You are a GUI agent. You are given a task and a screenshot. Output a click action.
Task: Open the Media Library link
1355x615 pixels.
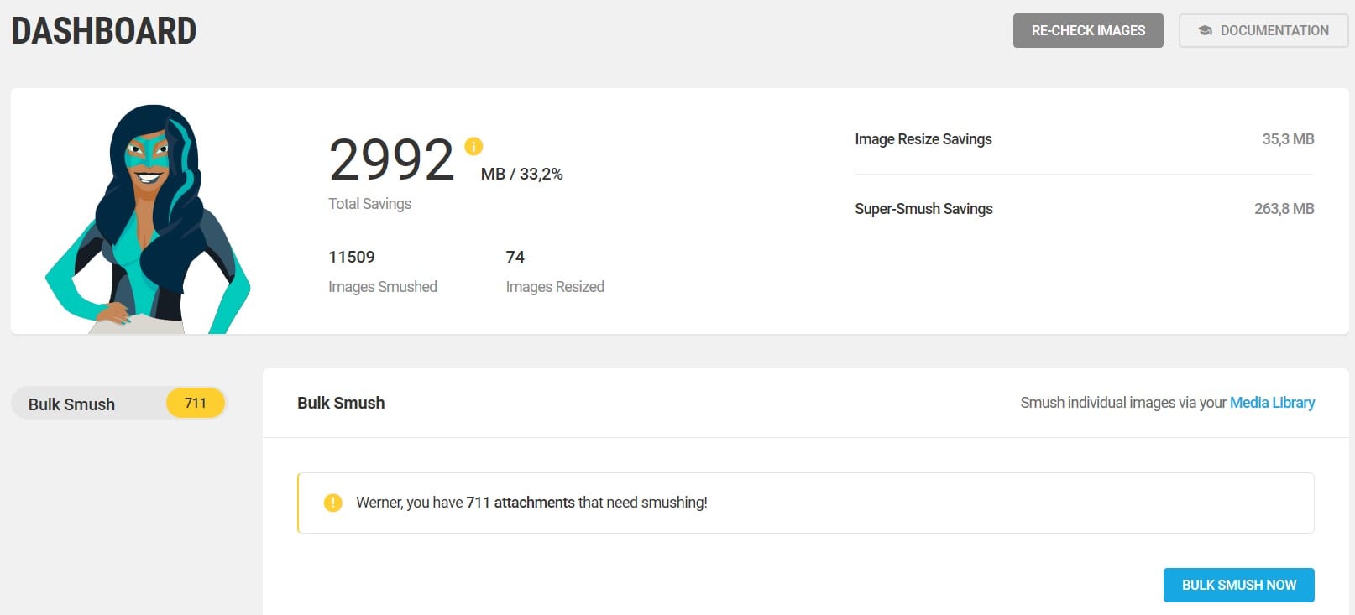[1272, 403]
